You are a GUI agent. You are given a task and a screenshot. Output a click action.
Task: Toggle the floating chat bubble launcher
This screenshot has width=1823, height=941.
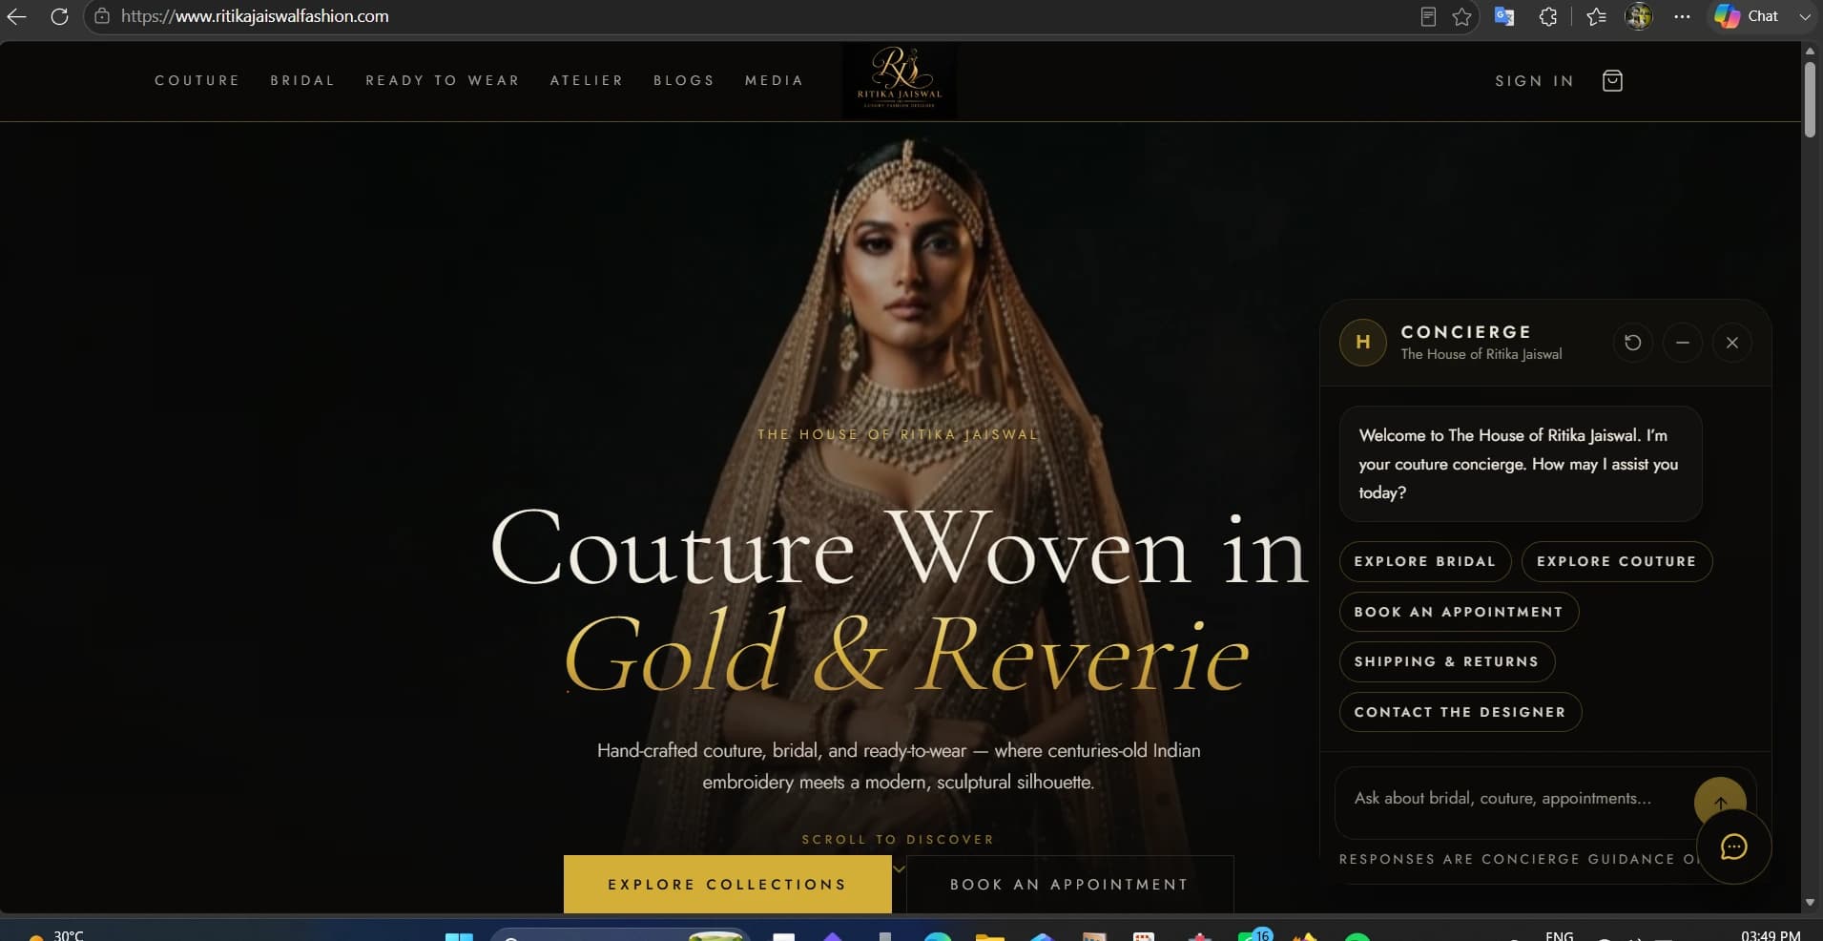point(1733,847)
